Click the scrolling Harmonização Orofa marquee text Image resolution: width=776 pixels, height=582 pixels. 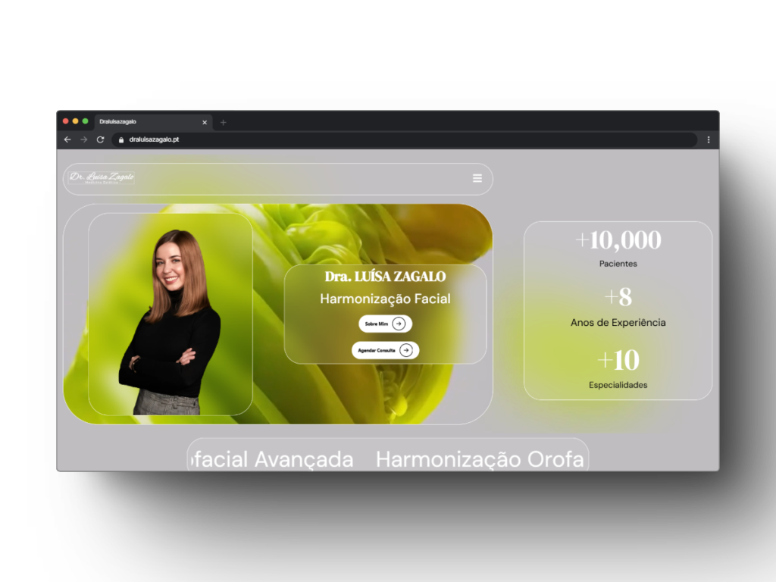(480, 459)
